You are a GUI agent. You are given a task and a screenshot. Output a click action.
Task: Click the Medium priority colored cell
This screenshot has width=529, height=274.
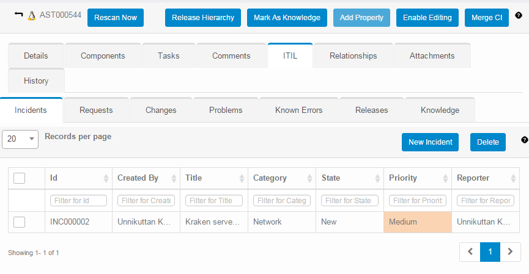point(417,222)
